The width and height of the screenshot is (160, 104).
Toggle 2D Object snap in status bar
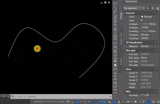97,102
